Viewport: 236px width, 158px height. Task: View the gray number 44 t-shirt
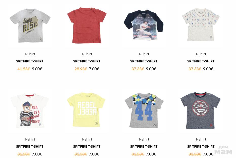pyautogui.click(x=144, y=110)
